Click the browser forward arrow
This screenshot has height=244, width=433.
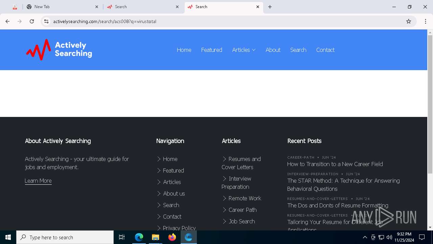point(20,21)
